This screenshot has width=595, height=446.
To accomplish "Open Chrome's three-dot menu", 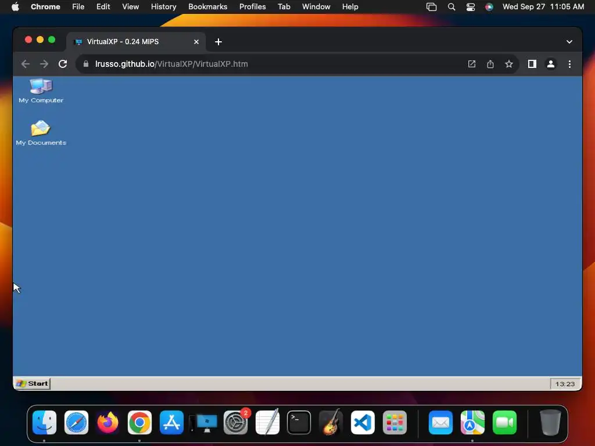I will [x=569, y=64].
